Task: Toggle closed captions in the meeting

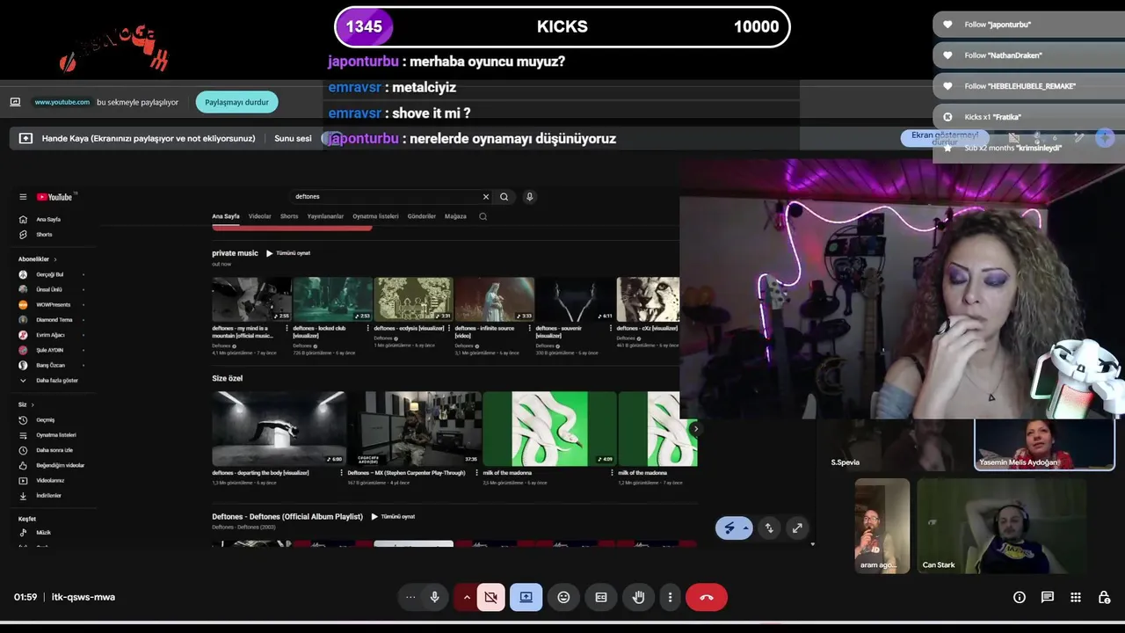Action: coord(601,597)
